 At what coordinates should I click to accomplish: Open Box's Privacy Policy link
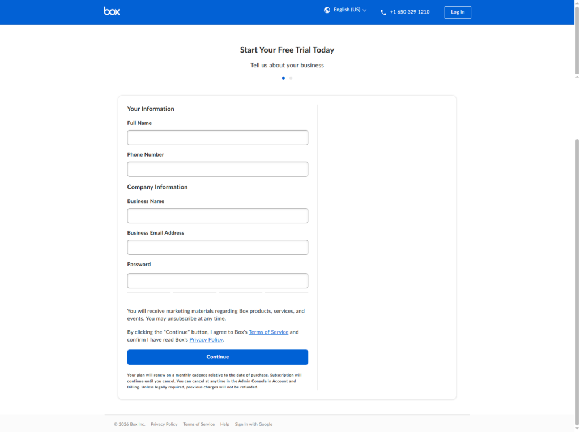tap(206, 339)
